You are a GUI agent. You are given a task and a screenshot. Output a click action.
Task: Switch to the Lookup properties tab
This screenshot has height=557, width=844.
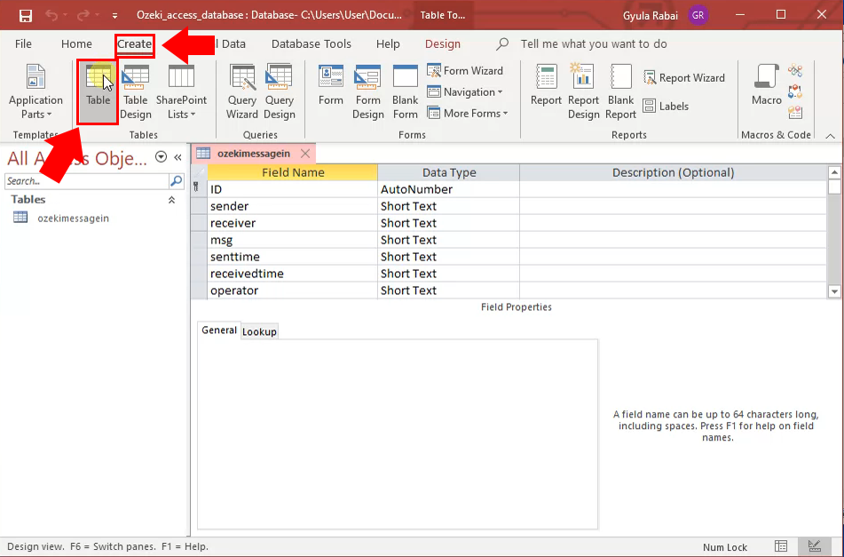click(259, 331)
